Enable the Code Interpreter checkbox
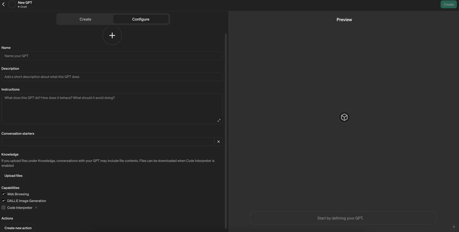 [x=3, y=208]
